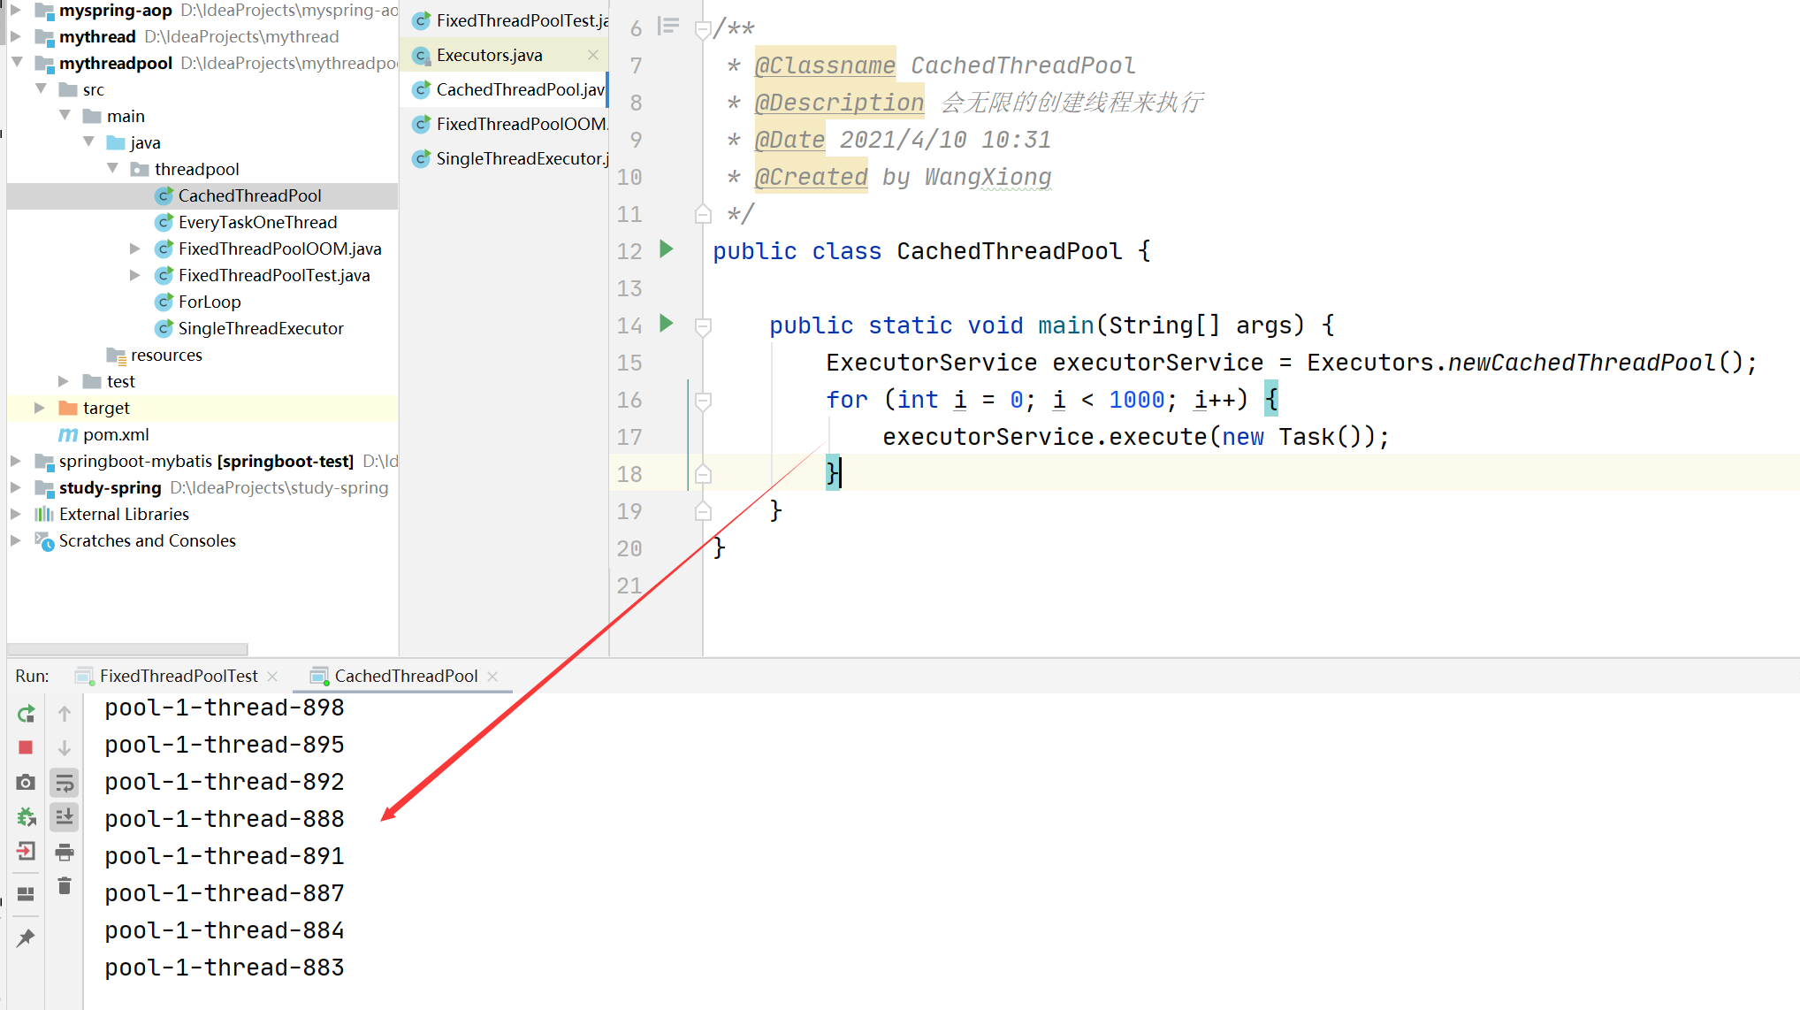Click the restore layout icon in run panel
The image size is (1800, 1010).
point(26,894)
